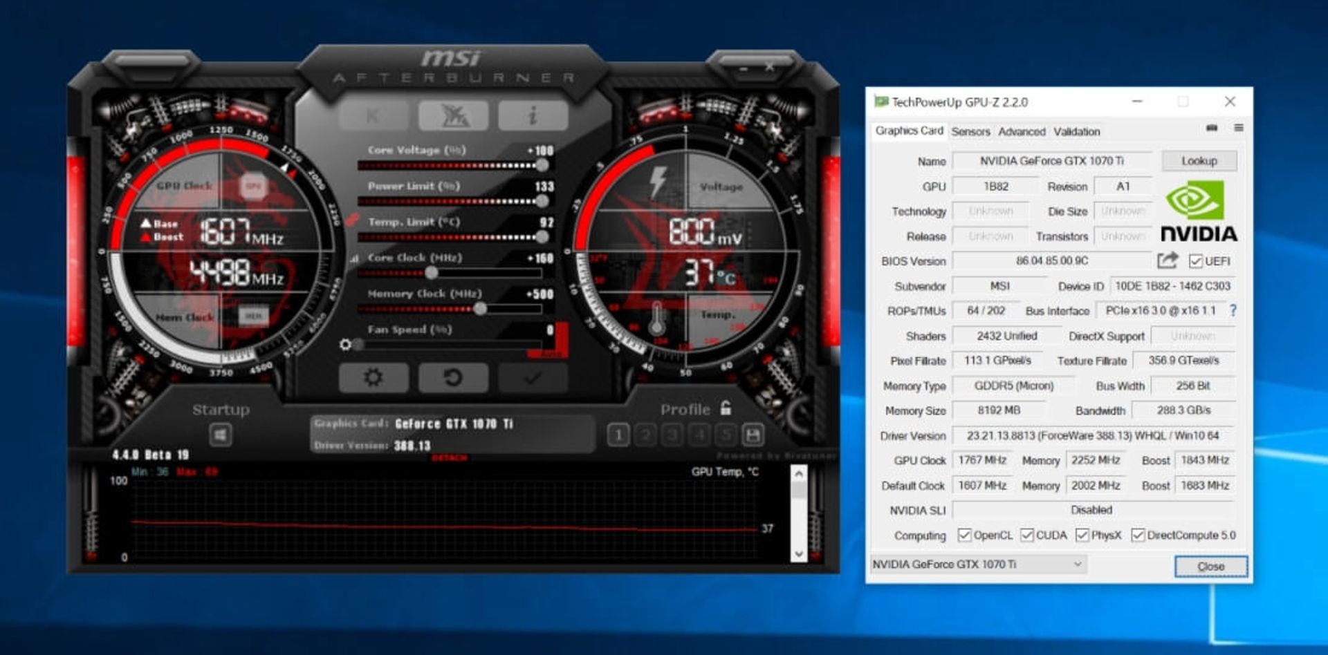Click the GPU-Z title bar app icon
Viewport: 1328px width, 655px height.
pos(880,102)
